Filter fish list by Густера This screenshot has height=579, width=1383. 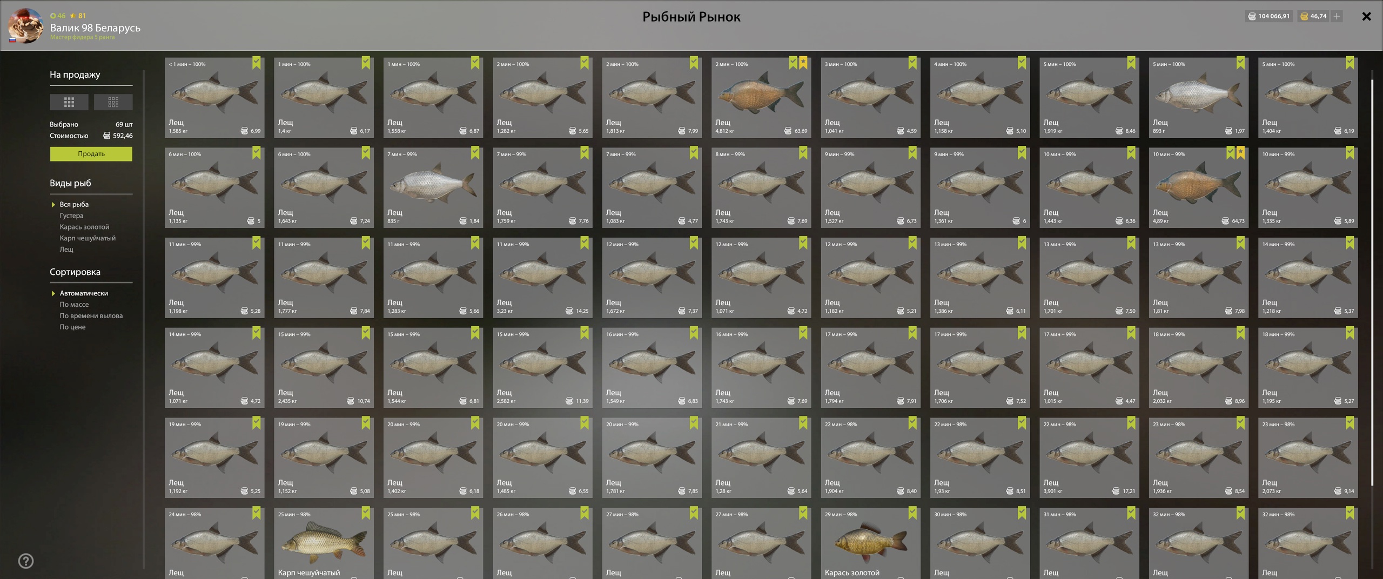[71, 216]
